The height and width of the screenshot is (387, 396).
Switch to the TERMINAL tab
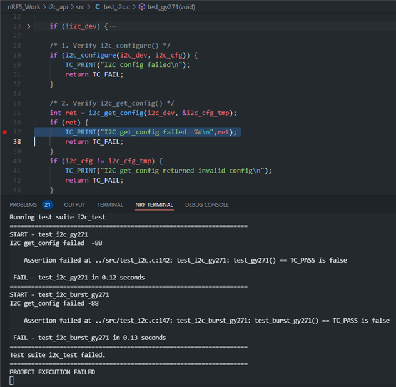pyautogui.click(x=110, y=204)
